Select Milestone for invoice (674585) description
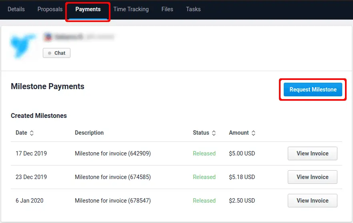 click(112, 177)
